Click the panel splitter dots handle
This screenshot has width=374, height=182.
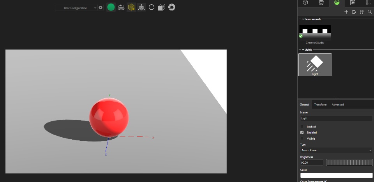point(337,99)
